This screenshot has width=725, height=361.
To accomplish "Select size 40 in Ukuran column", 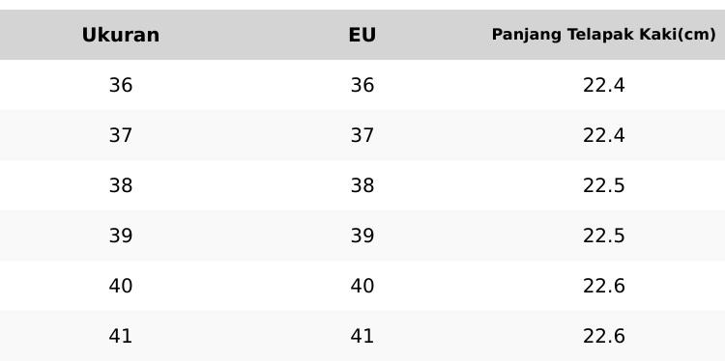I will (121, 286).
